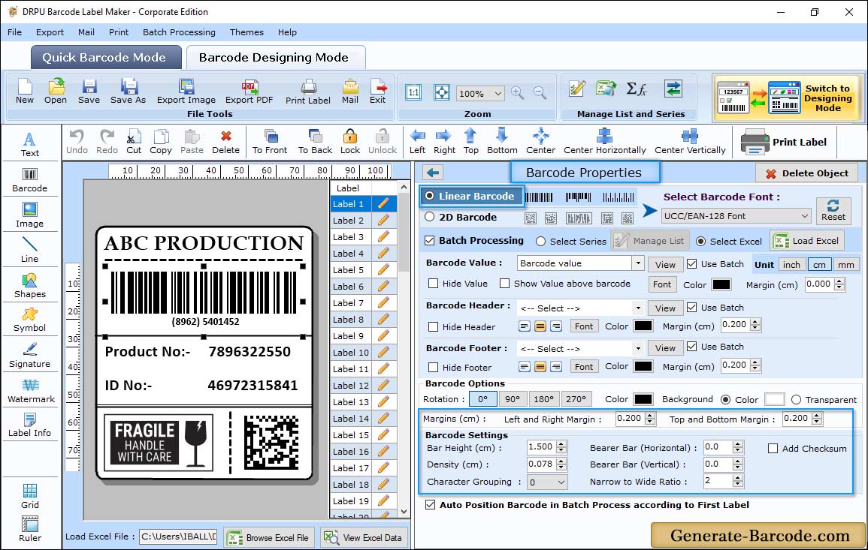Open Batch Processing menu
868x550 pixels.
click(179, 32)
